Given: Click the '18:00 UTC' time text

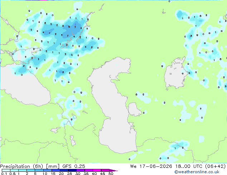Looking at the screenshot, I should pos(189,166).
